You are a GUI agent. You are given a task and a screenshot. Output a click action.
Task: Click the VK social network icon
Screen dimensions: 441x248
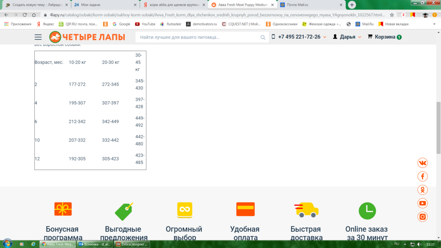tap(422, 163)
